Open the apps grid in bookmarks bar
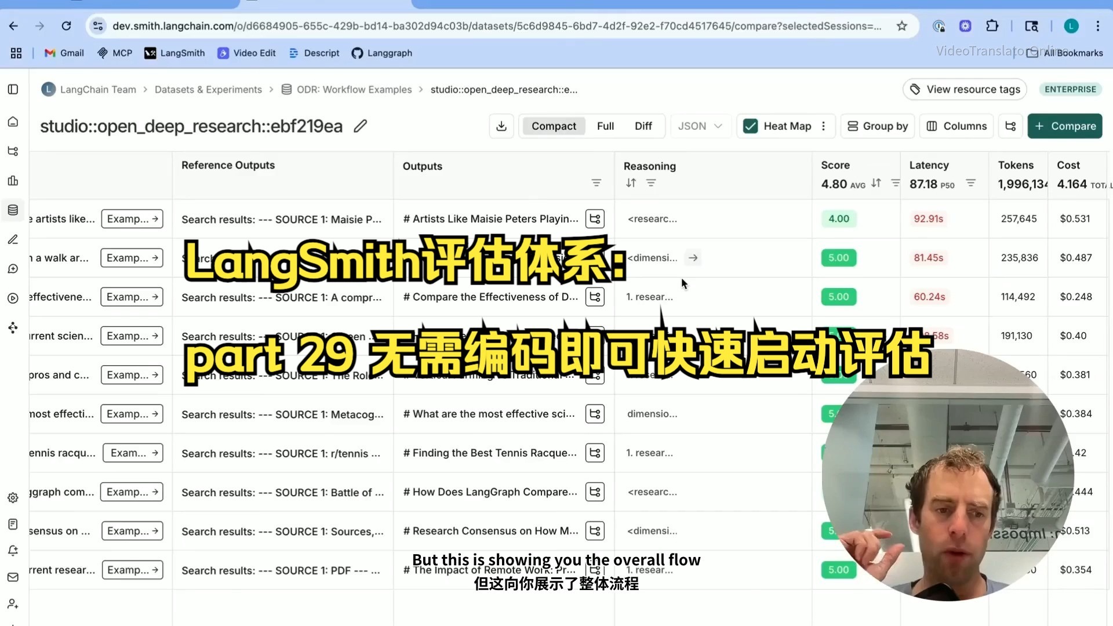 tap(16, 53)
